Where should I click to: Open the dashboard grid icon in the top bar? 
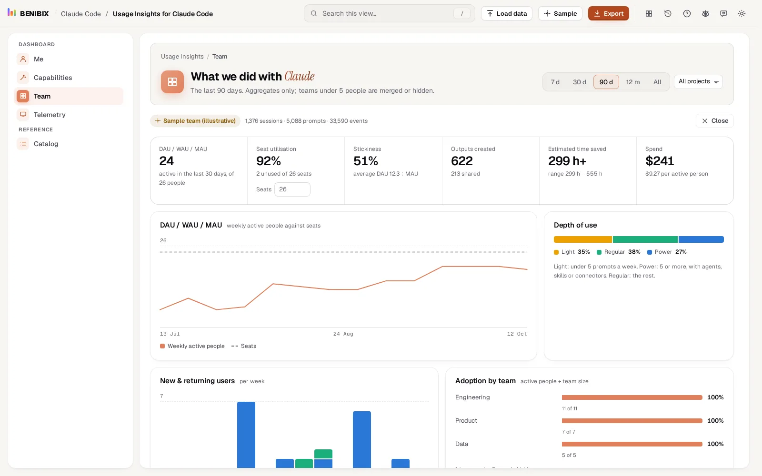649,14
